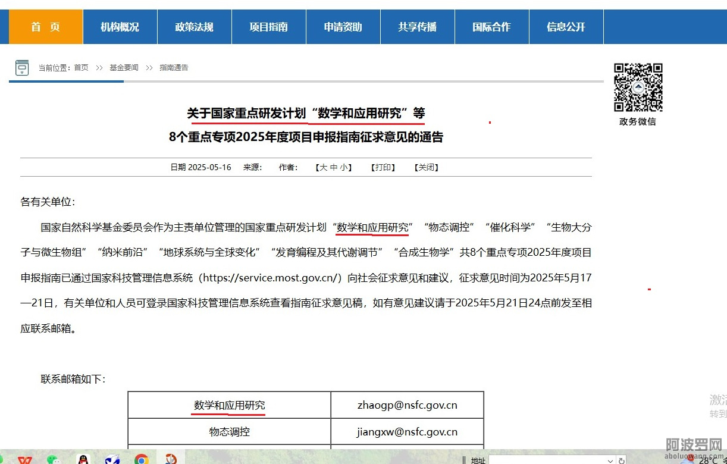Click the breadcrumb location icon
The height and width of the screenshot is (464, 727).
[x=22, y=68]
